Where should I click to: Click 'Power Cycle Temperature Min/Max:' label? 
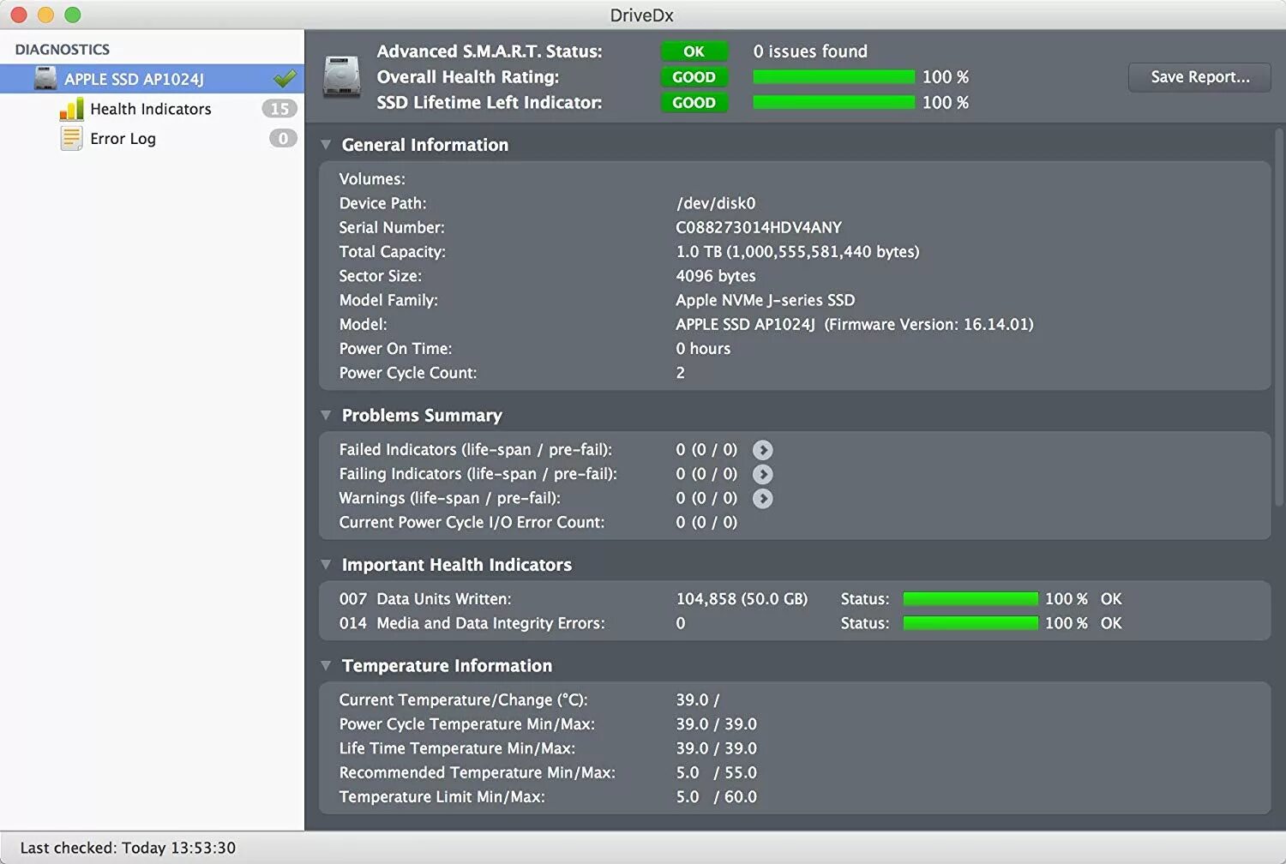(x=467, y=724)
